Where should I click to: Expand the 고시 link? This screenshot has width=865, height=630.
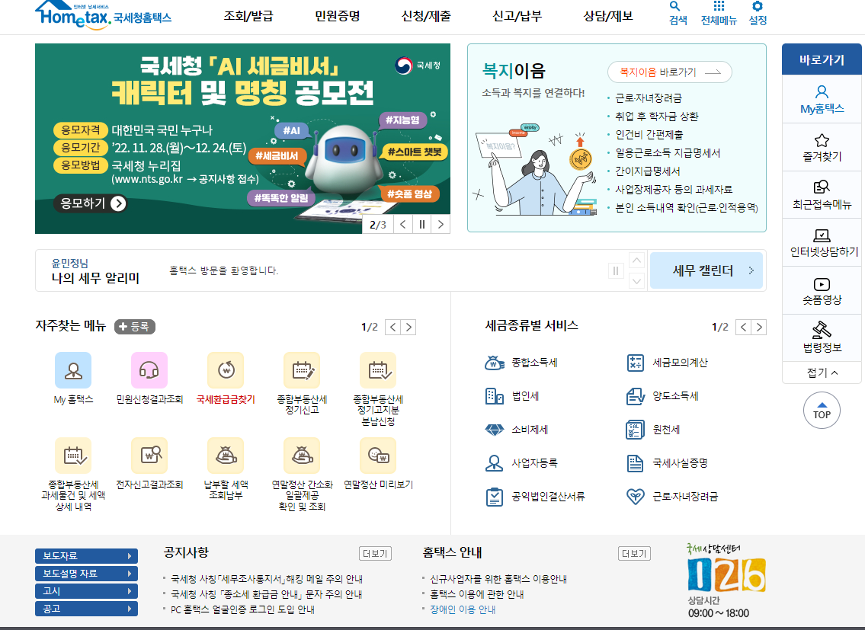87,591
